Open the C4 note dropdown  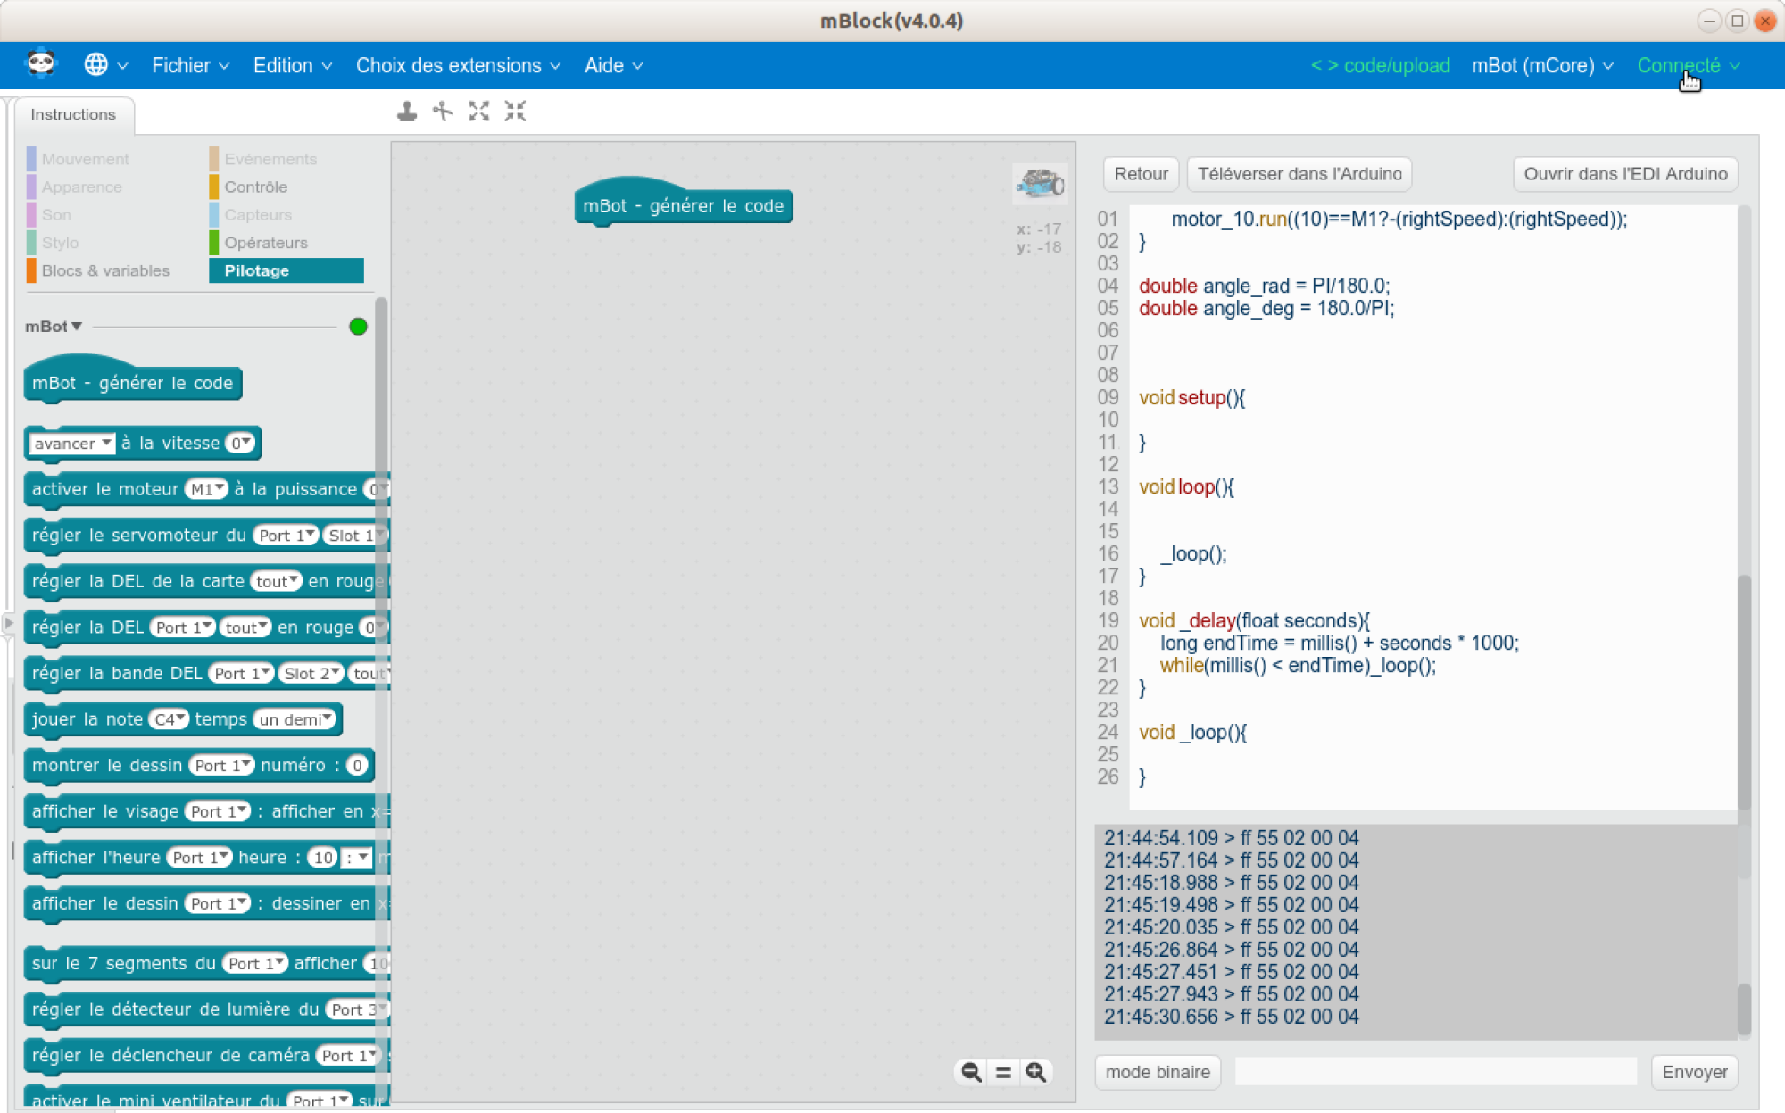click(x=169, y=719)
